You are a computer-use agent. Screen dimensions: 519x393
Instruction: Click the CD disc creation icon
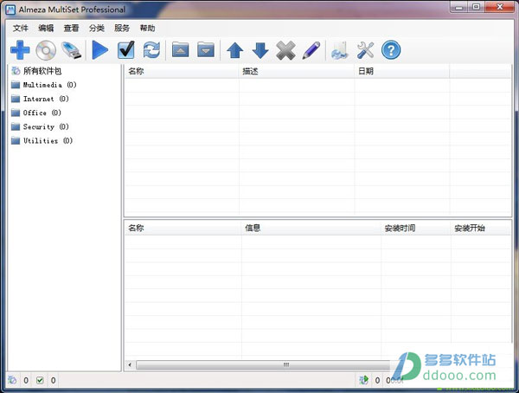point(46,50)
